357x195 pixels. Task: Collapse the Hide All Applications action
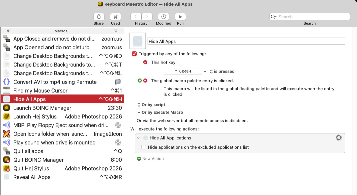click(138, 138)
